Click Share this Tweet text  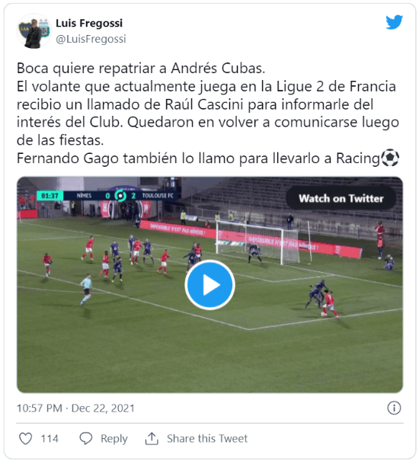click(x=207, y=439)
